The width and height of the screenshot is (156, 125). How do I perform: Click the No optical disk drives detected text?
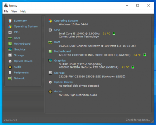(79, 86)
